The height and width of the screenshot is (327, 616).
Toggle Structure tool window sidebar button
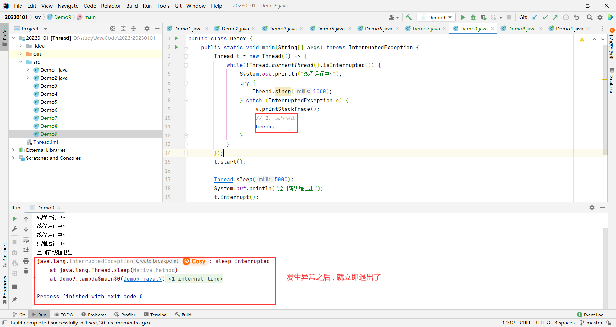pos(4,255)
